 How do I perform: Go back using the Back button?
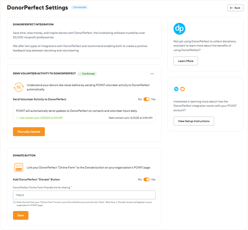[235, 8]
